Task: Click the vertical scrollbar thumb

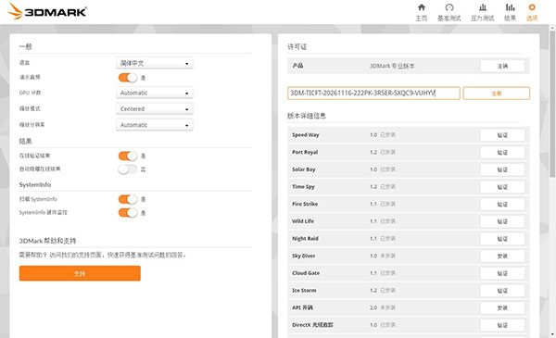Action: pyautogui.click(x=552, y=105)
